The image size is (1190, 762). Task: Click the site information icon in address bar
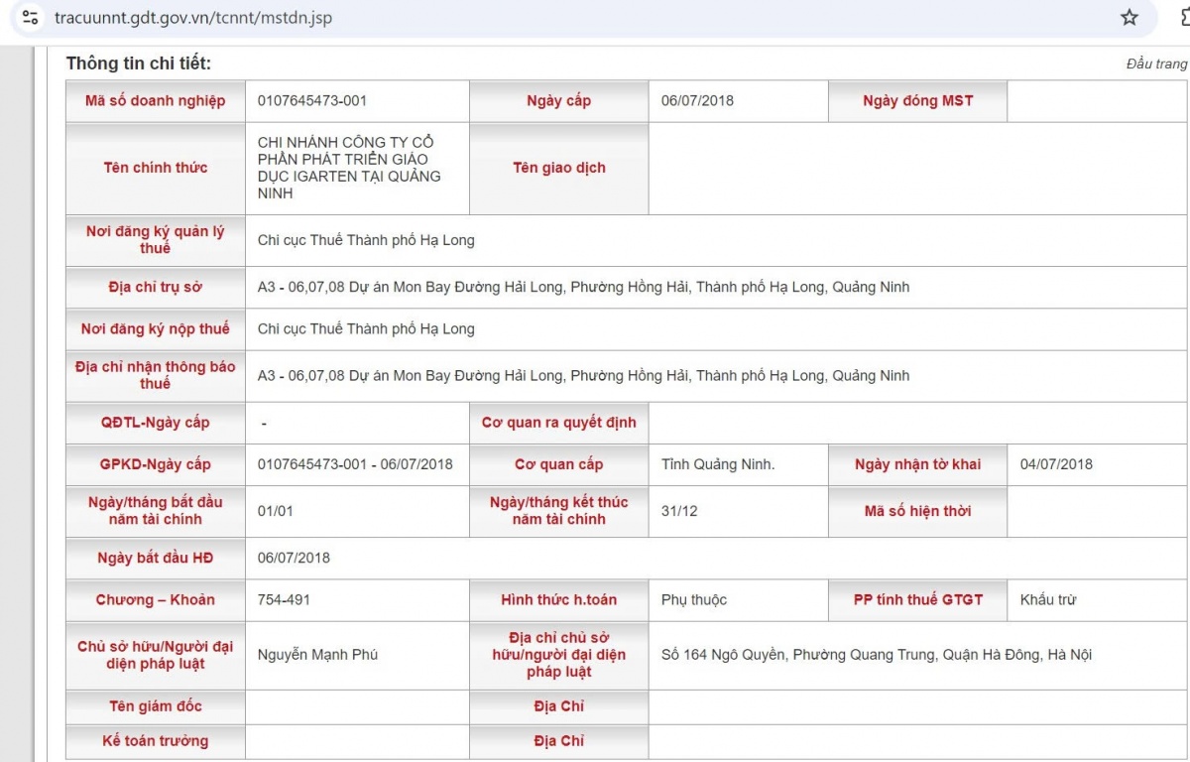click(x=30, y=18)
